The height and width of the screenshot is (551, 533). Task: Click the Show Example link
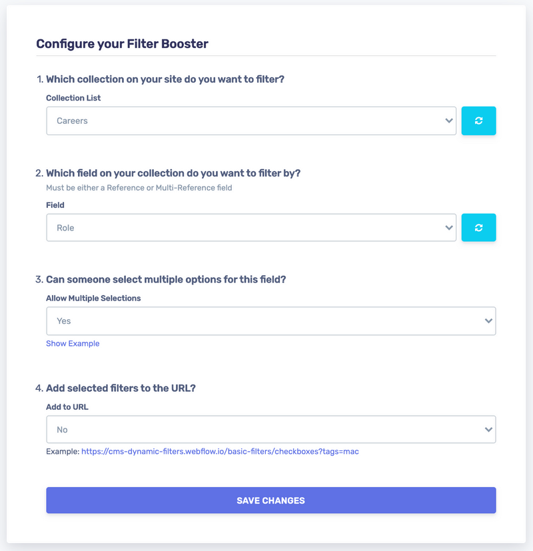(73, 343)
